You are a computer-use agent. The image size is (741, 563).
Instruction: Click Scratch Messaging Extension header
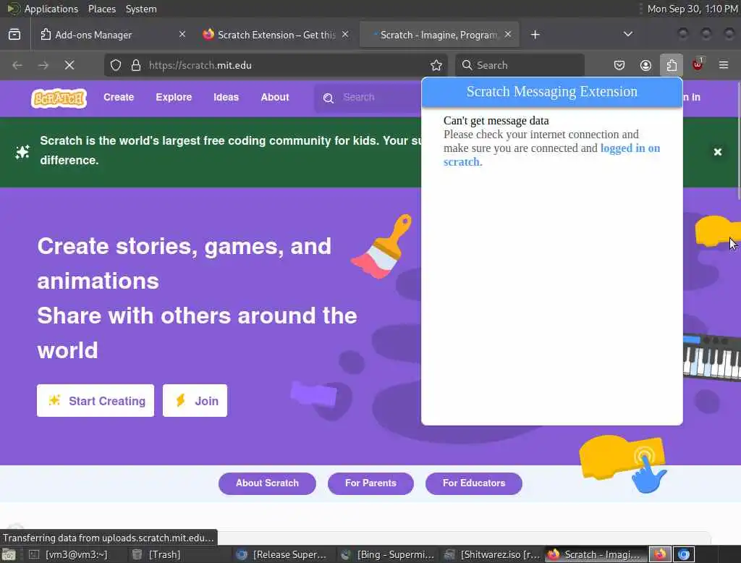click(551, 92)
